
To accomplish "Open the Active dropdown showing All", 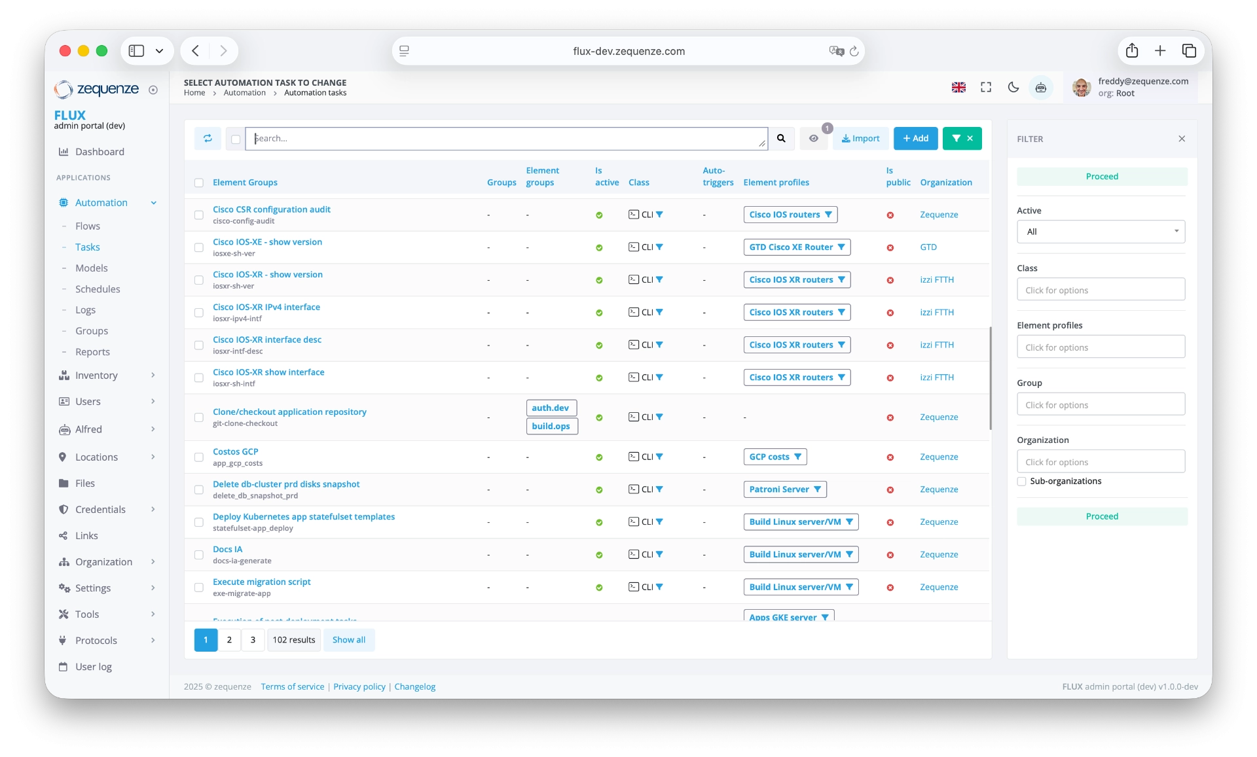I will point(1101,232).
